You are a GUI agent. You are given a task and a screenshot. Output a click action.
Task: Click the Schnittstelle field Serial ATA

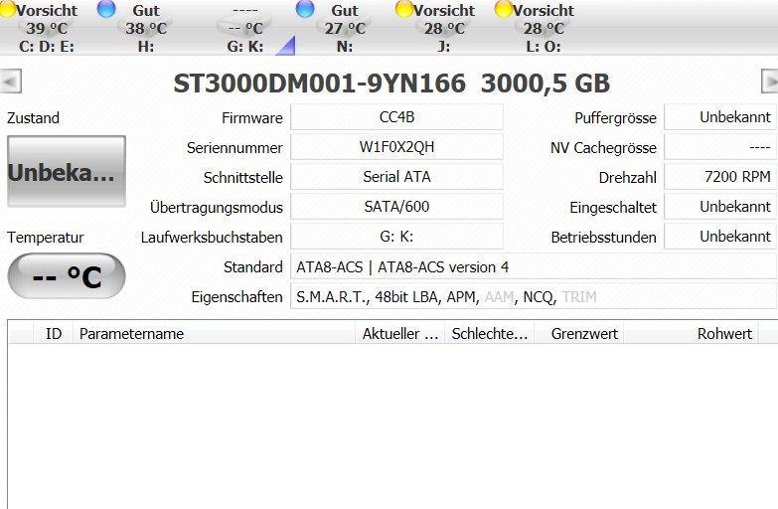point(396,177)
